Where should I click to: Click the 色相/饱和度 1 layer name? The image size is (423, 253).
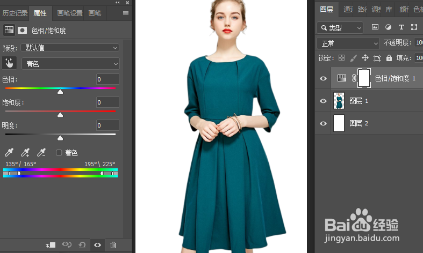click(x=395, y=78)
